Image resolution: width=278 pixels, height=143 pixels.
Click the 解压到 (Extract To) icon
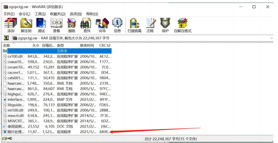[26, 25]
